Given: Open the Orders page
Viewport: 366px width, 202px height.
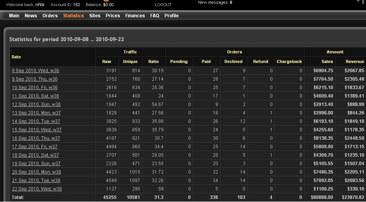Looking at the screenshot, I should pyautogui.click(x=50, y=16).
